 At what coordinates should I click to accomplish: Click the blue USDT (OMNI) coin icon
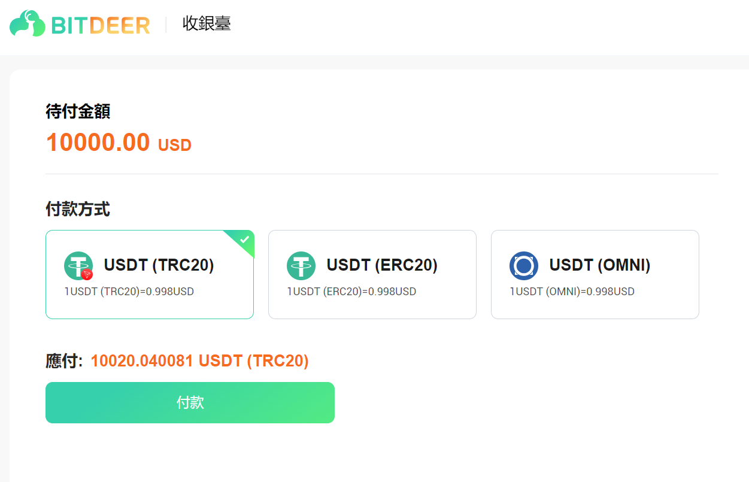coord(524,266)
